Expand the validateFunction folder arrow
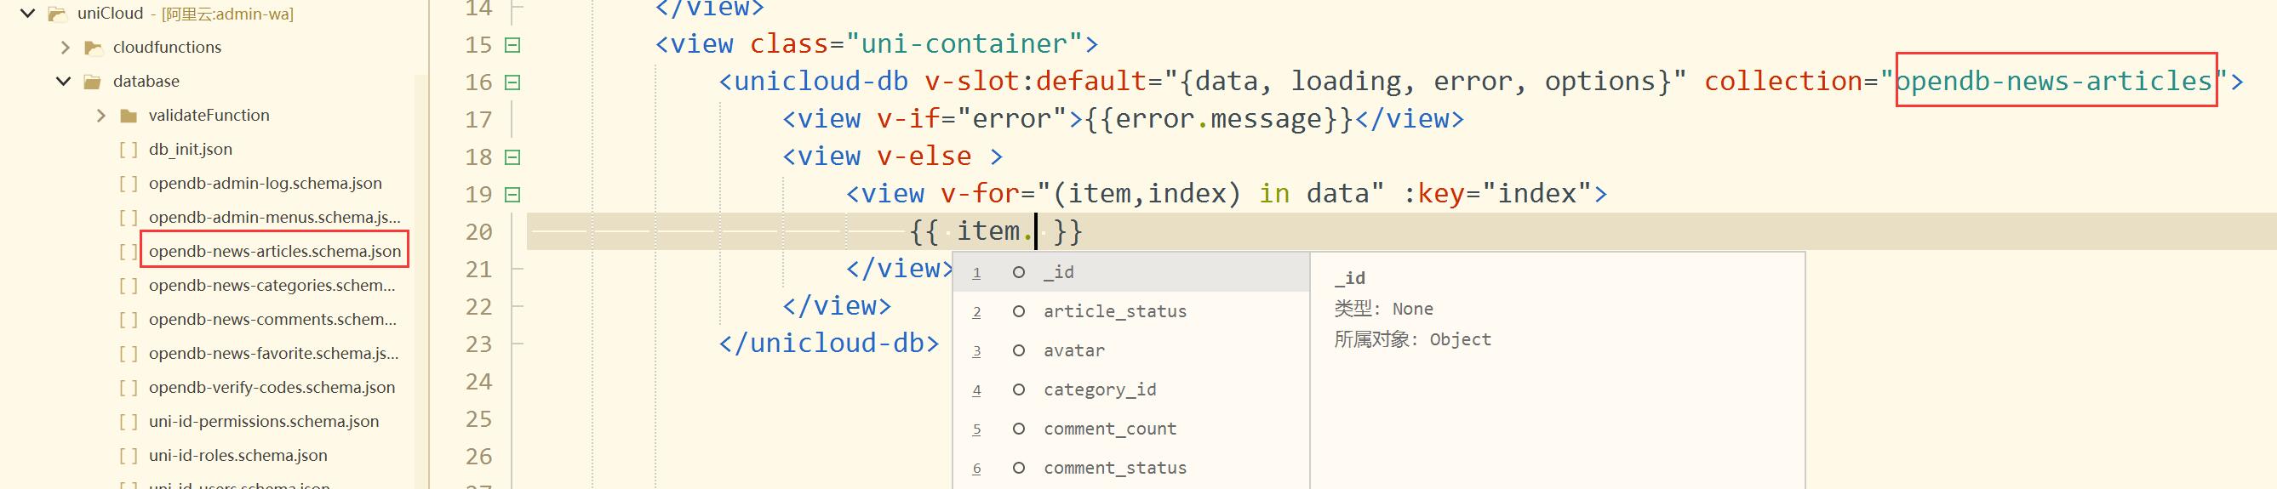 [x=100, y=116]
